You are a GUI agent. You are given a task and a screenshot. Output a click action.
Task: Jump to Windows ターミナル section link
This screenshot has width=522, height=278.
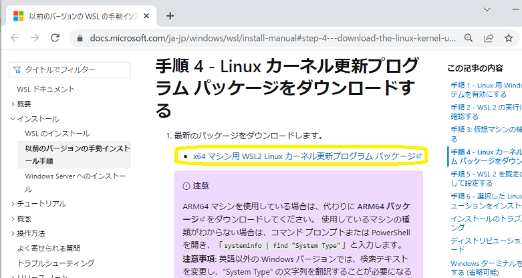coord(486,268)
